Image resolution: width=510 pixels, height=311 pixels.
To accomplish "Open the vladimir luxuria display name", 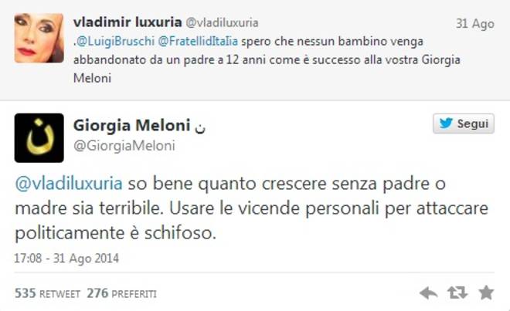I will click(x=127, y=22).
